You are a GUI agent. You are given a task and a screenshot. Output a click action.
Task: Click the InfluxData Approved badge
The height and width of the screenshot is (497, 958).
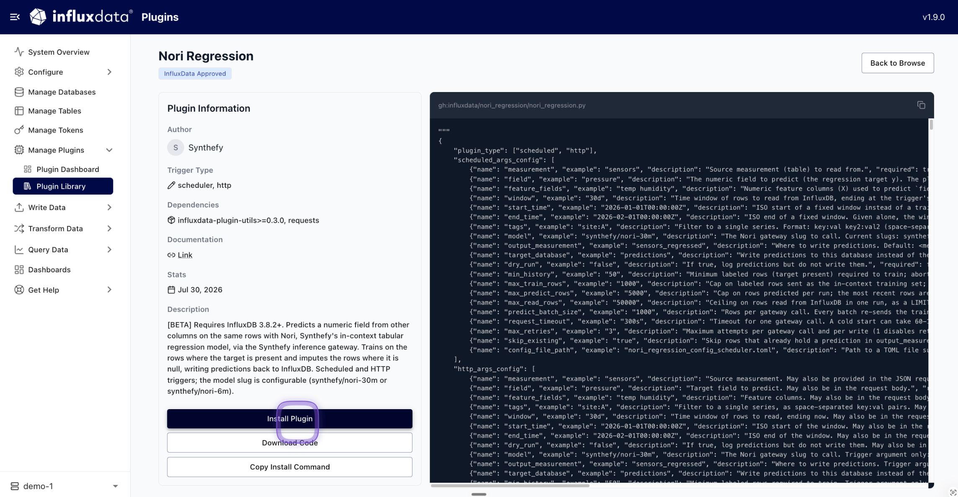coord(195,74)
